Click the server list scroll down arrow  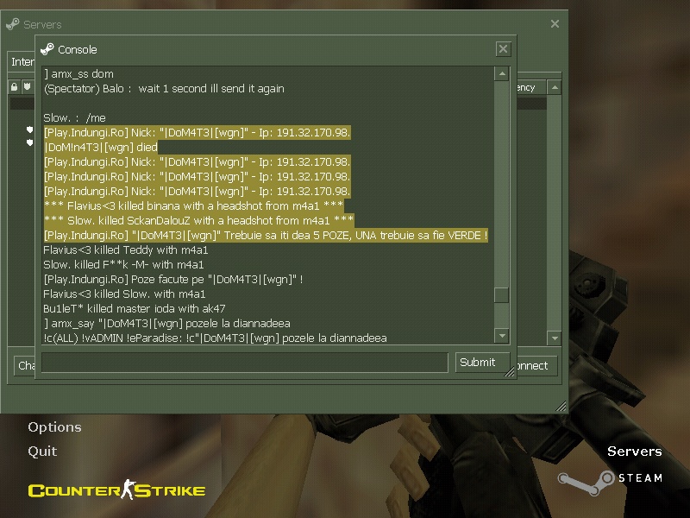pos(555,338)
